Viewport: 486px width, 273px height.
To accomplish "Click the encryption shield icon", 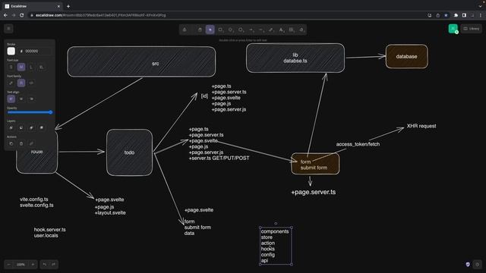I will coord(468,265).
